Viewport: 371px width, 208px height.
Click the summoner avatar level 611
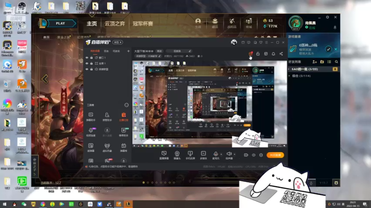click(x=295, y=23)
